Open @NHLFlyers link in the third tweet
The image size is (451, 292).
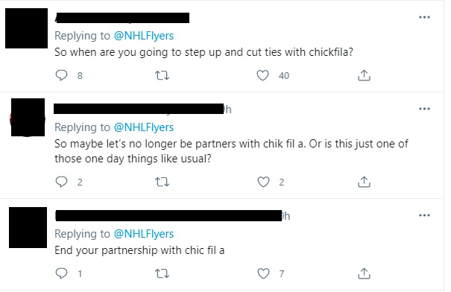(144, 234)
